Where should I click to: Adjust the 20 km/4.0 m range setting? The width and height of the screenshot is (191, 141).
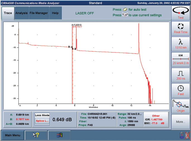coord(181,59)
